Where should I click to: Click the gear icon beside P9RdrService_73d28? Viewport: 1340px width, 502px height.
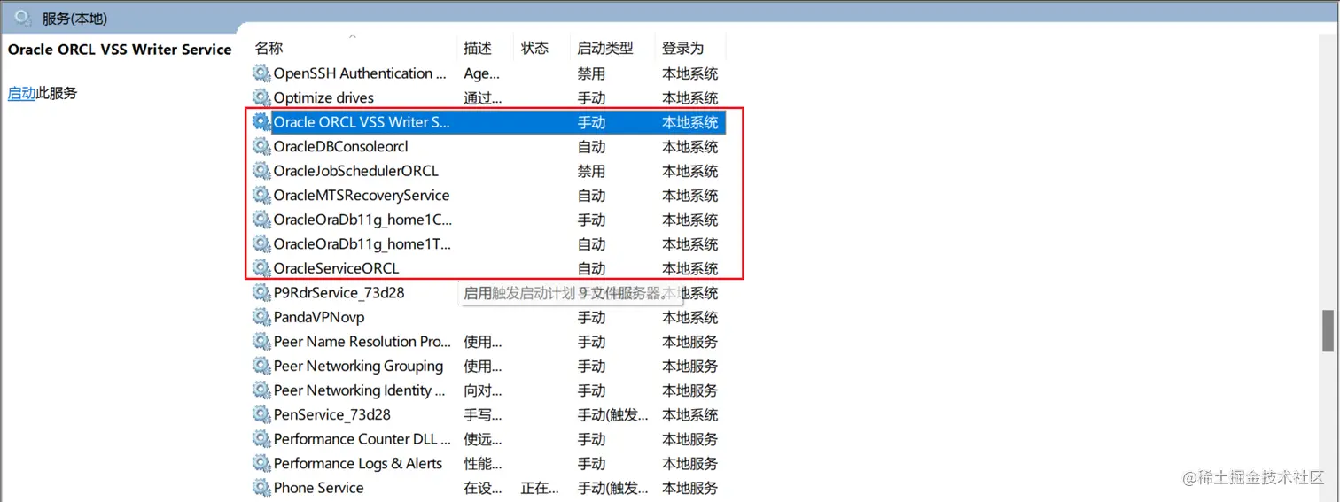261,292
